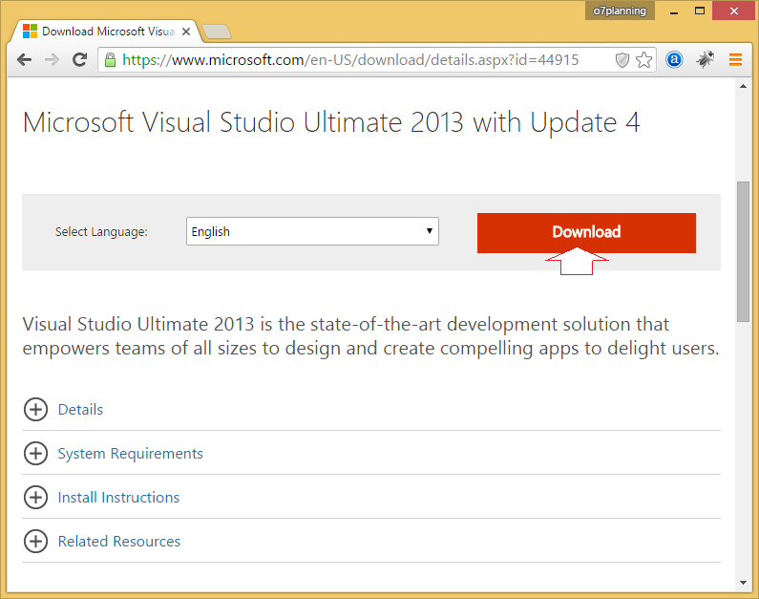Select the Download Microsoft Visual tab
This screenshot has height=599, width=759.
101,32
